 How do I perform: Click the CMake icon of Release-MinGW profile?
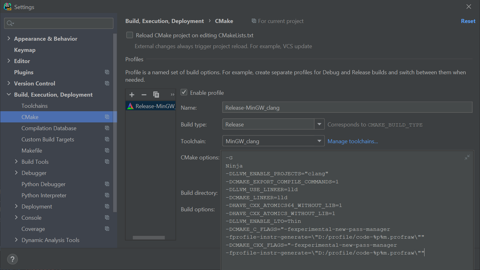(x=130, y=106)
